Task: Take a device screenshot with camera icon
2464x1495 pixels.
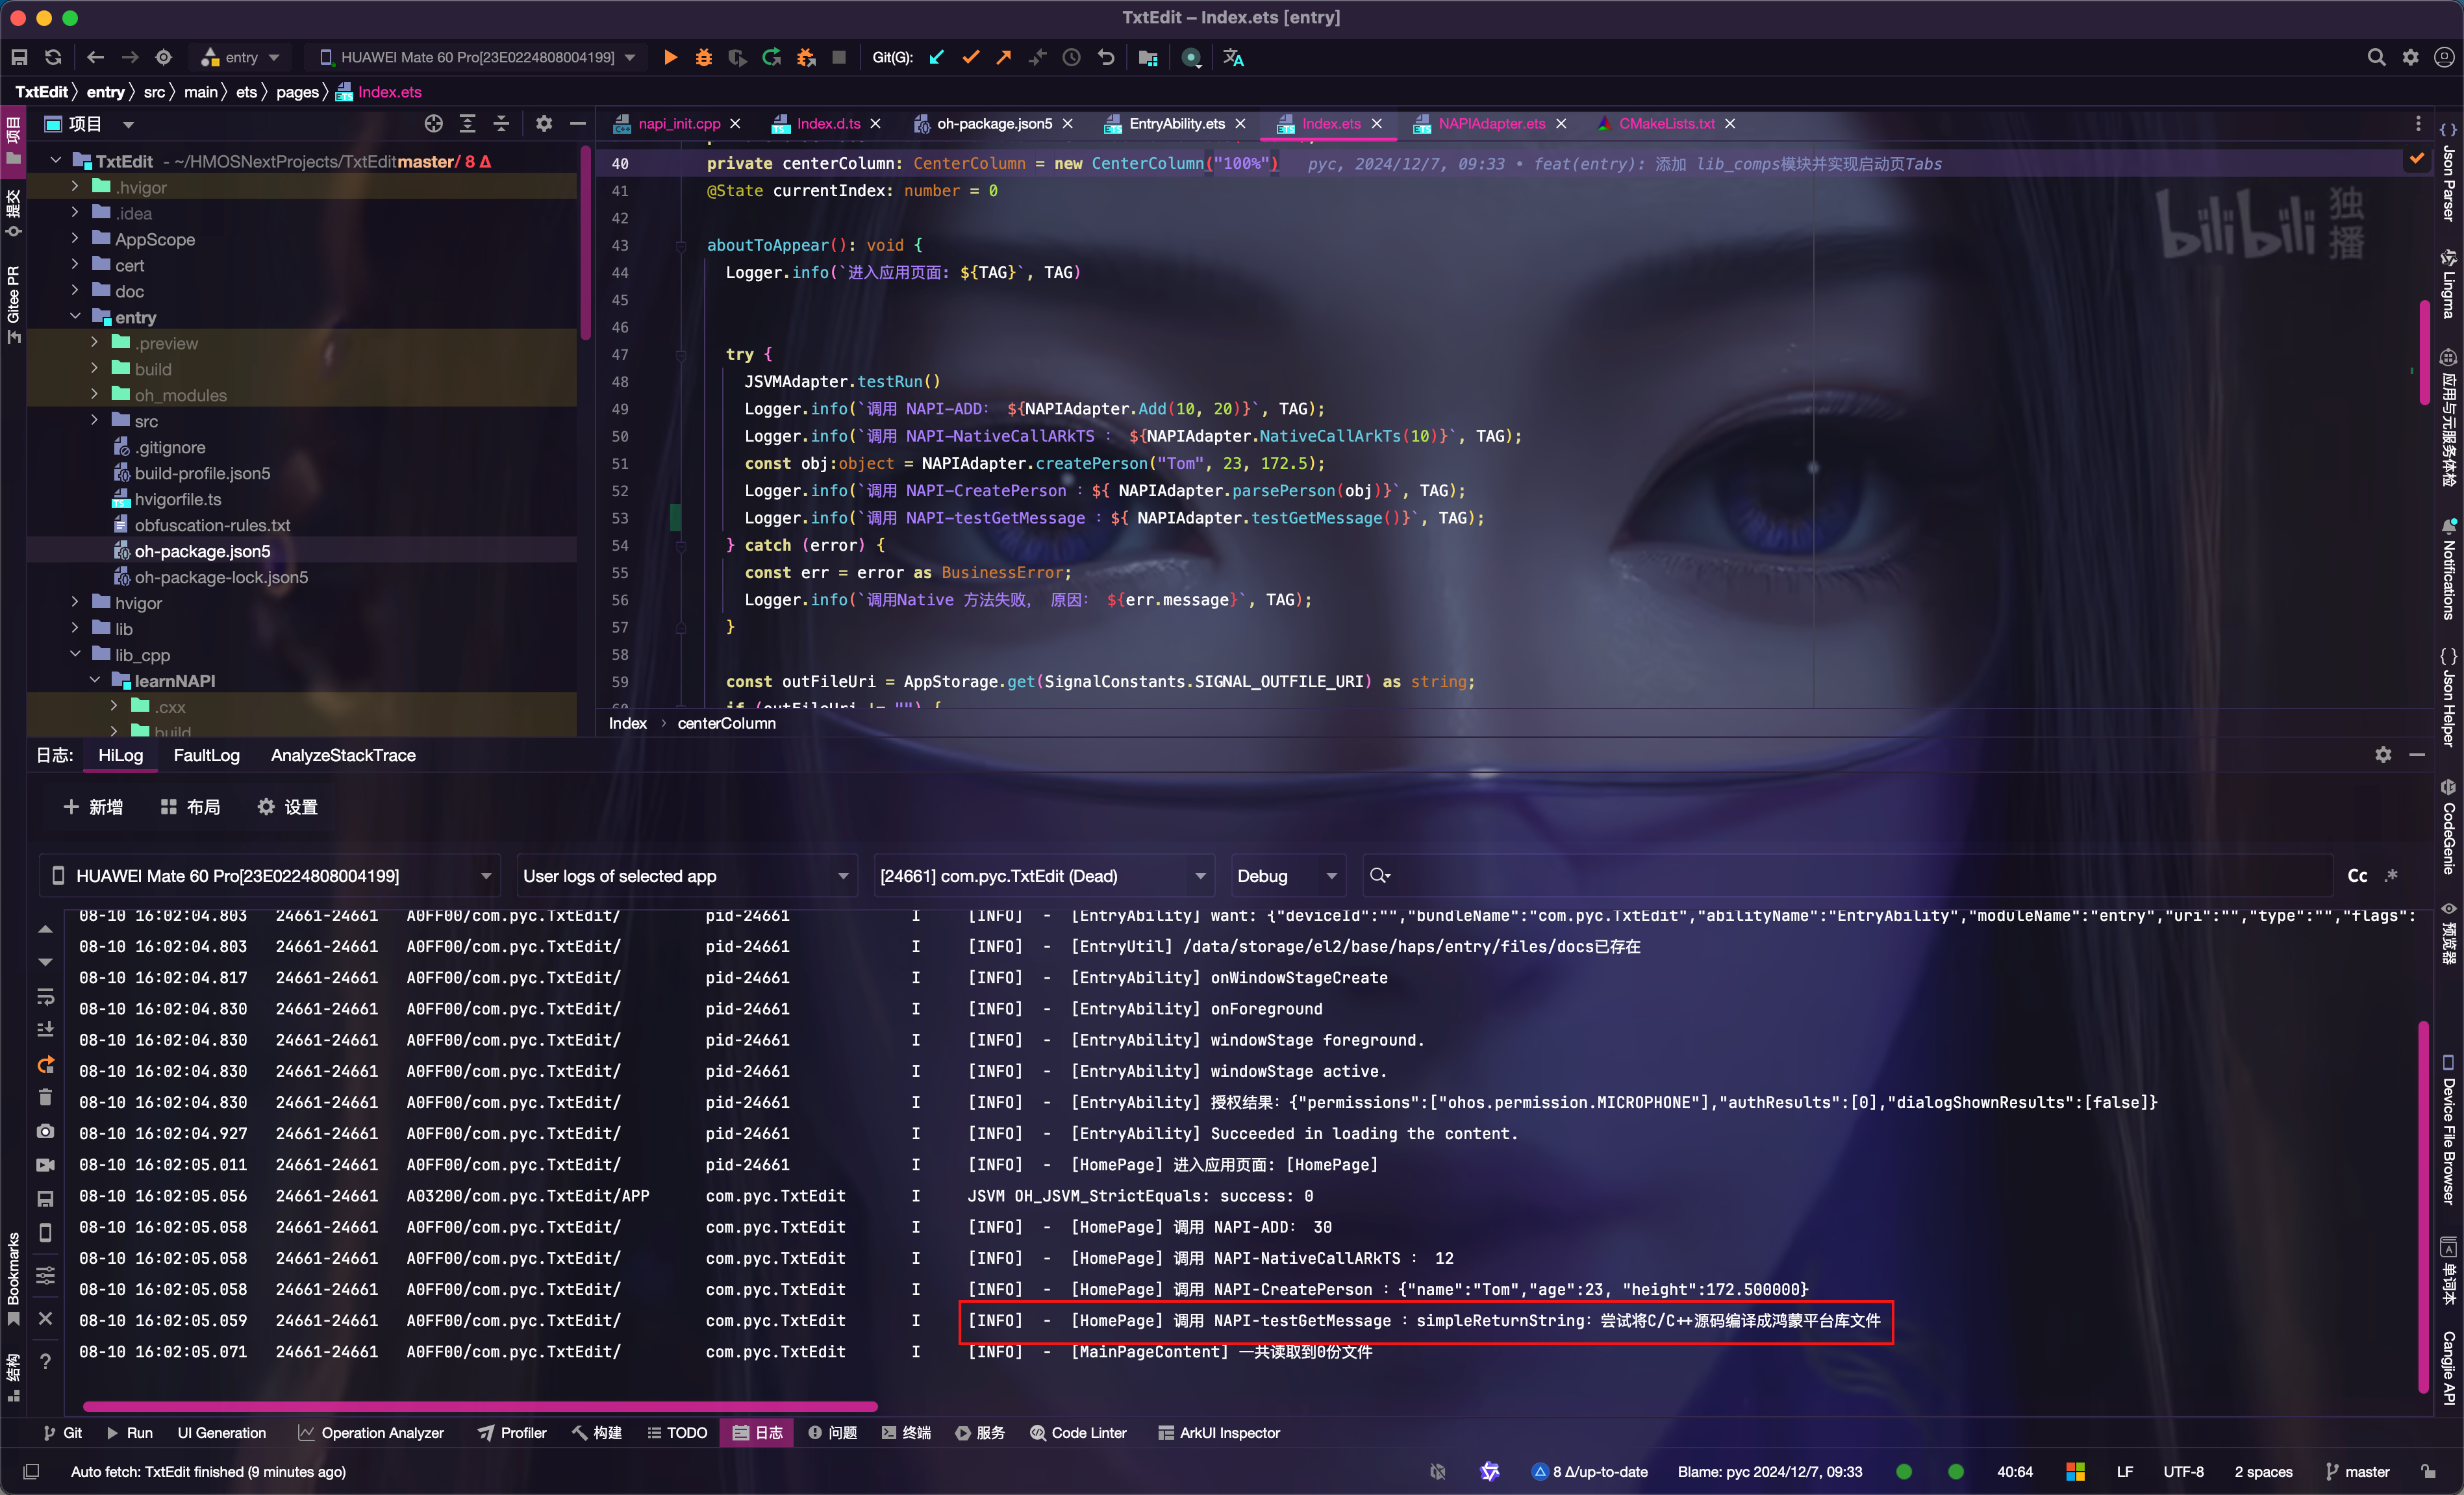Action: pos(45,1131)
